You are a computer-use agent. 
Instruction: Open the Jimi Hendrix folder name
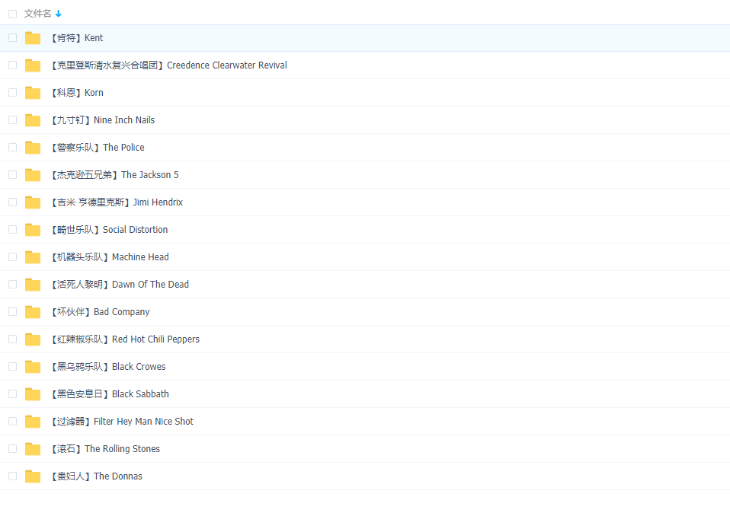coord(117,202)
